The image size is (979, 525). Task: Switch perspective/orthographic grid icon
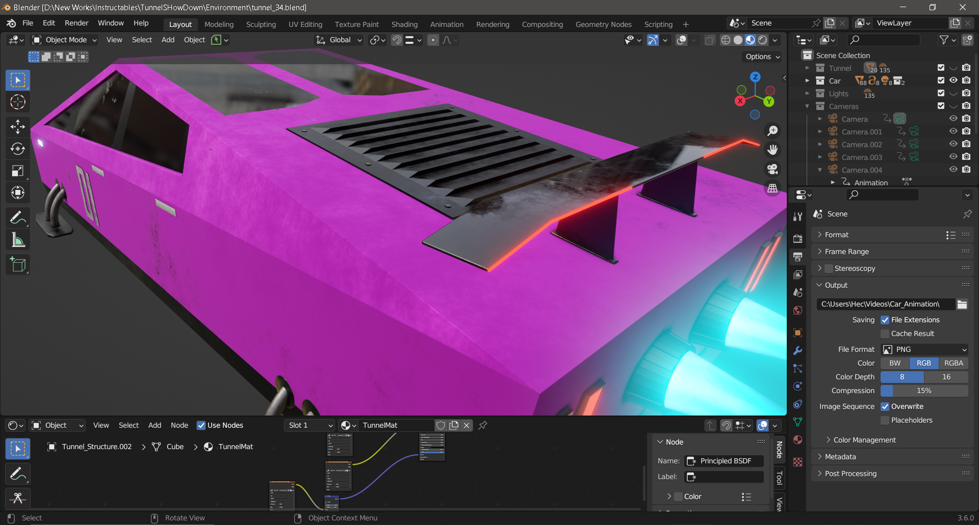(773, 188)
